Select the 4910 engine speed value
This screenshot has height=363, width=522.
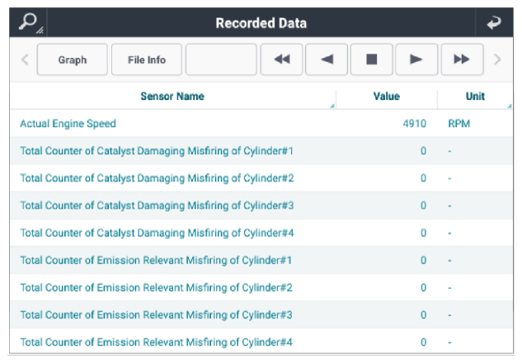(415, 124)
